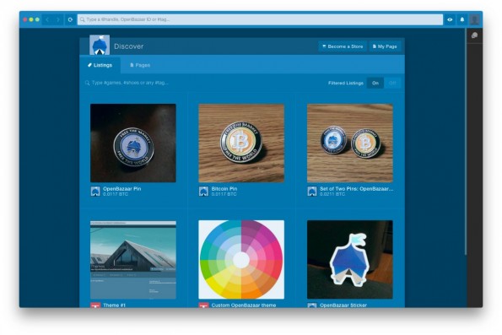Image resolution: width=502 pixels, height=335 pixels.
Task: Reload the page with refresh icon
Action: click(70, 19)
